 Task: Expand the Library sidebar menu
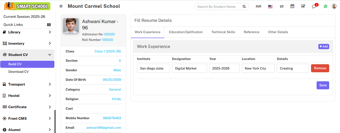(x=27, y=32)
